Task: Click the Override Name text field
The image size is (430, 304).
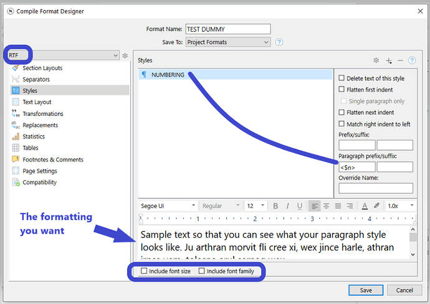Action: [376, 188]
